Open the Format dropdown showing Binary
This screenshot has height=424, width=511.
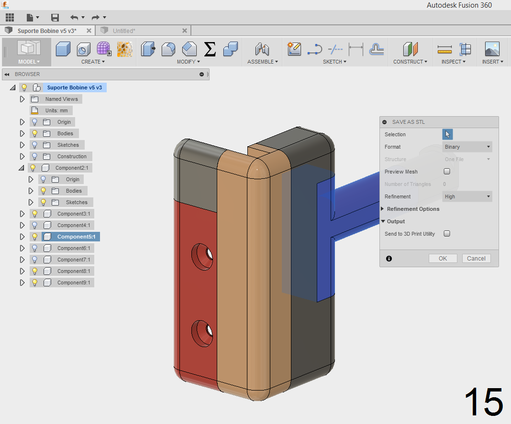coord(467,146)
